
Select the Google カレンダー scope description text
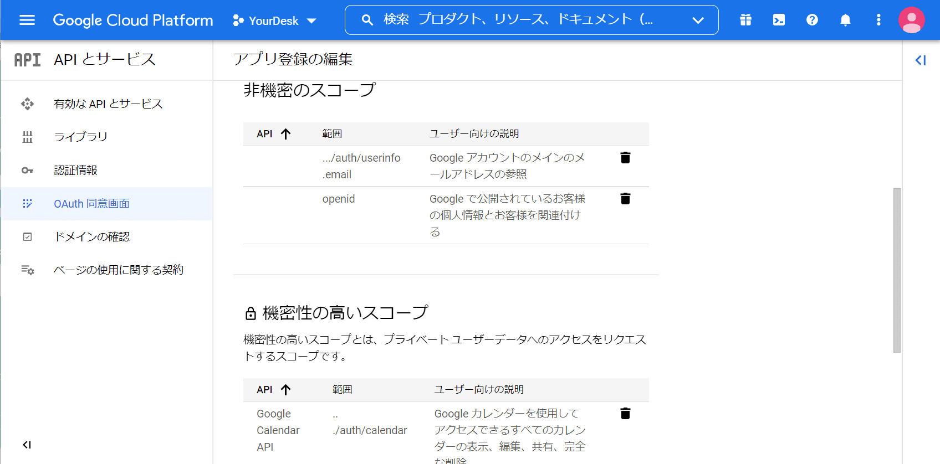(510, 436)
